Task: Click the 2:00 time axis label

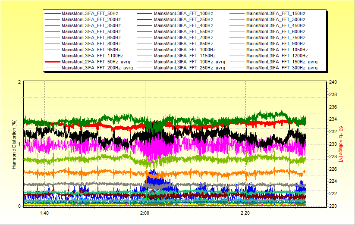Action: (145, 213)
